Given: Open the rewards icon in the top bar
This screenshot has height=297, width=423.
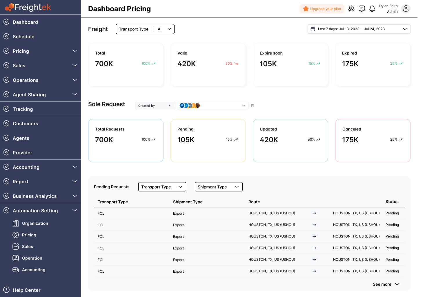Looking at the screenshot, I should tap(351, 9).
